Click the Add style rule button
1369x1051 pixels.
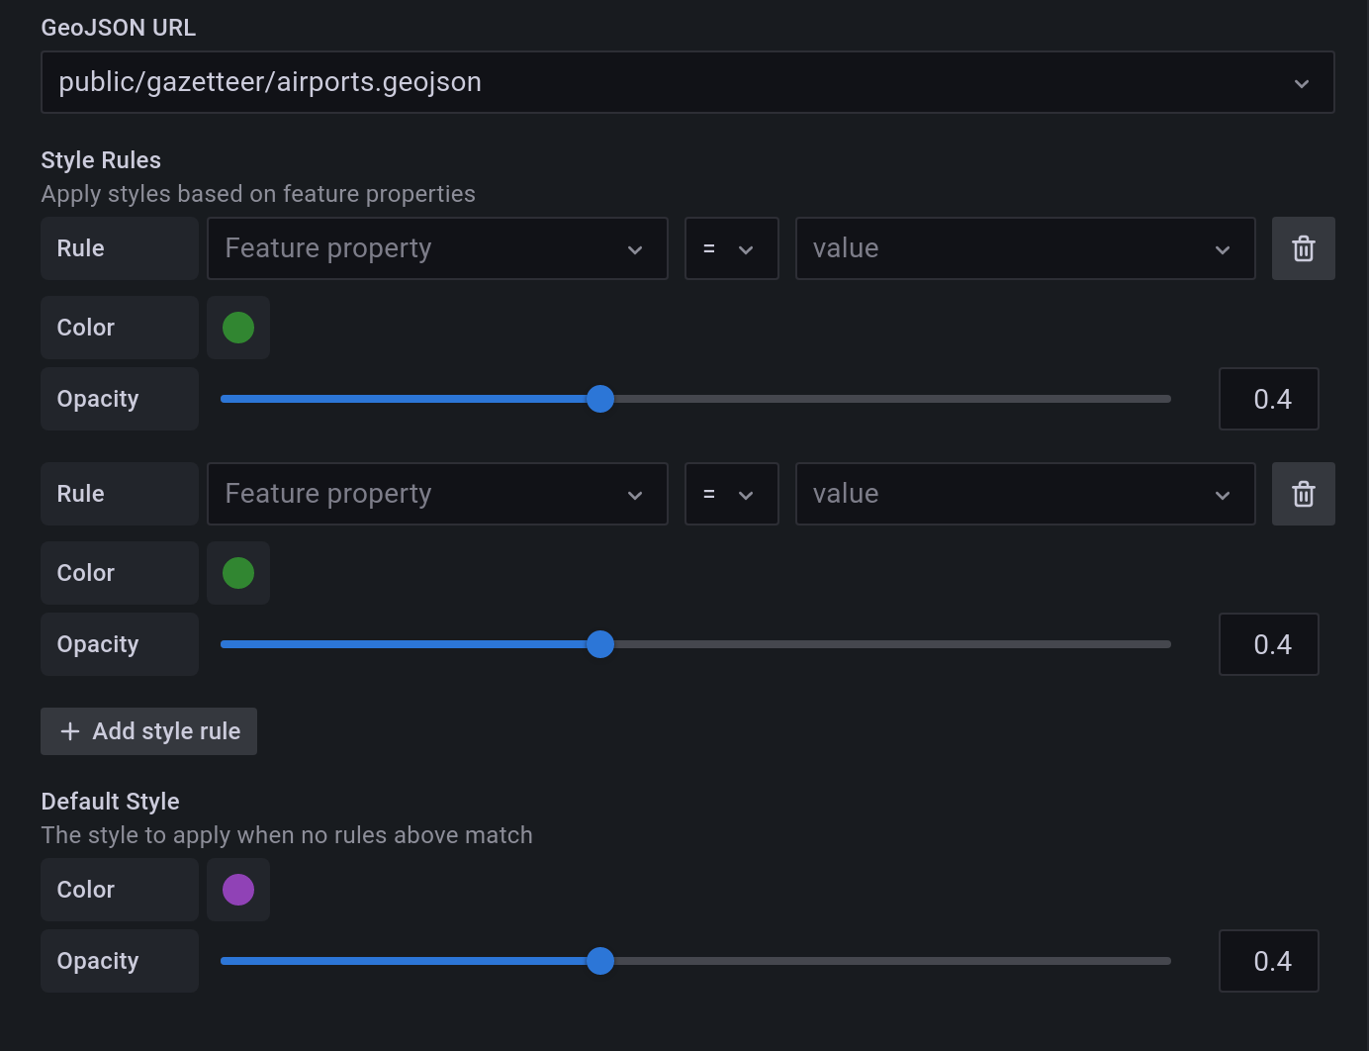tap(148, 731)
